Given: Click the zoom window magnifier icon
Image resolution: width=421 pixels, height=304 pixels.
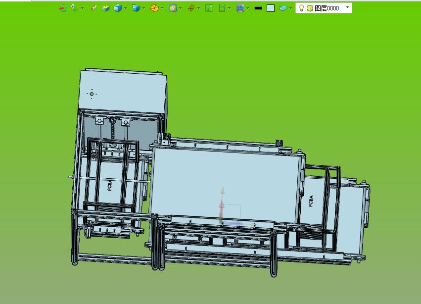Looking at the screenshot, I should point(173,8).
